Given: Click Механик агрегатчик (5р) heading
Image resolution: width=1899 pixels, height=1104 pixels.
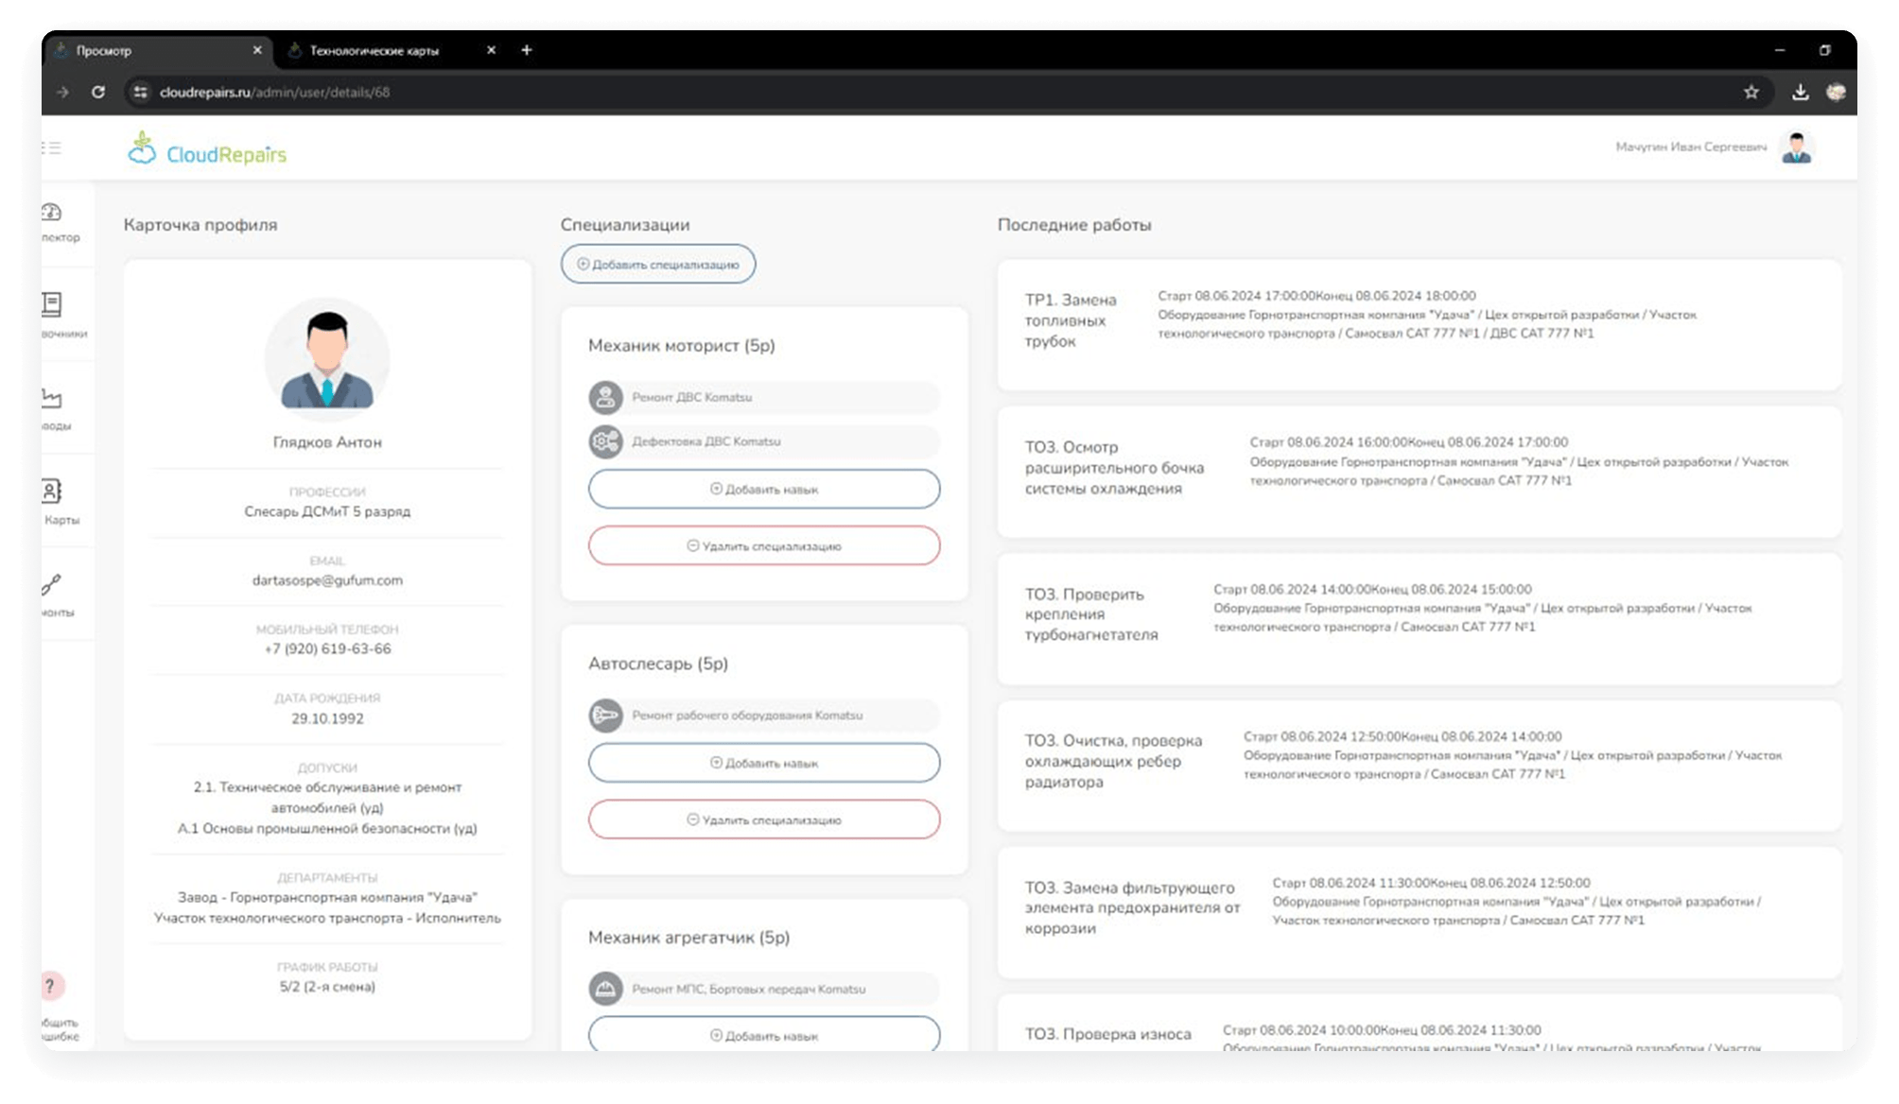Looking at the screenshot, I should click(x=688, y=938).
